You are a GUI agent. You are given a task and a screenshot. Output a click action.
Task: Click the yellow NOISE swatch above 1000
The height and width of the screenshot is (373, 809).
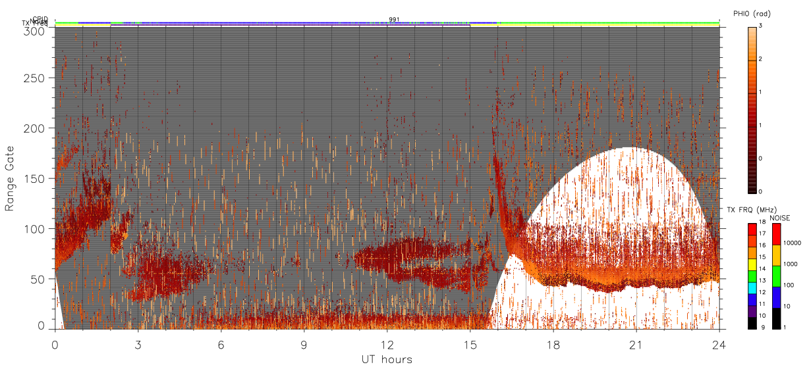pyautogui.click(x=777, y=255)
